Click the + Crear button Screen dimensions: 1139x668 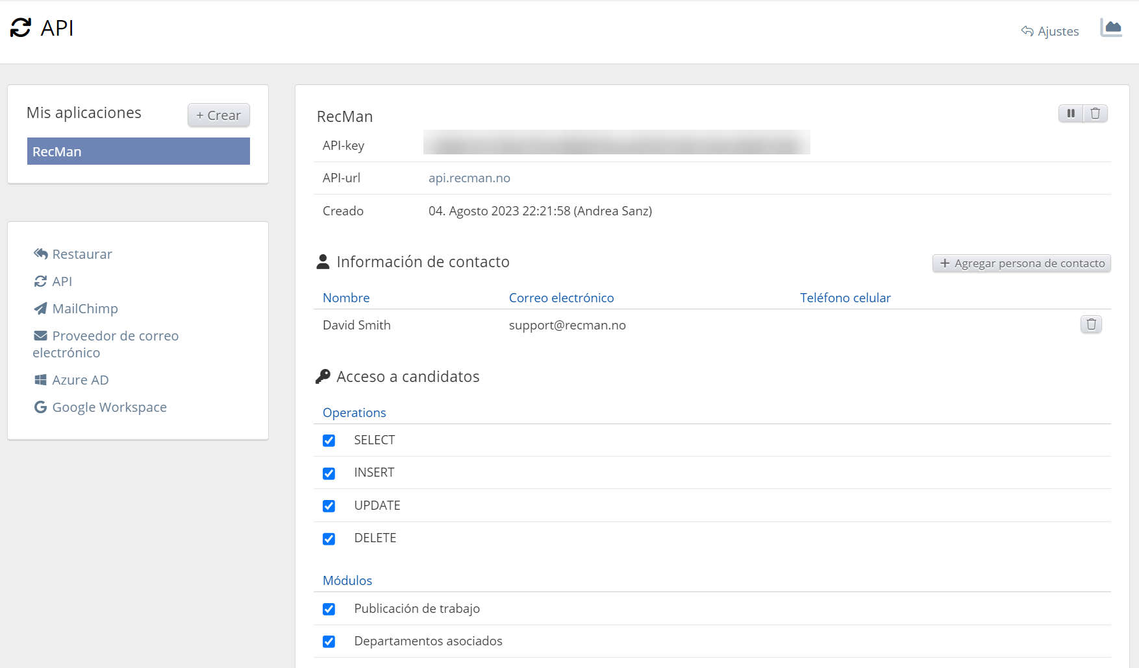[219, 115]
